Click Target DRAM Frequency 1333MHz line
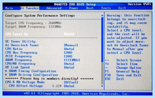Screen dimensions: 155x98 point(33,27)
